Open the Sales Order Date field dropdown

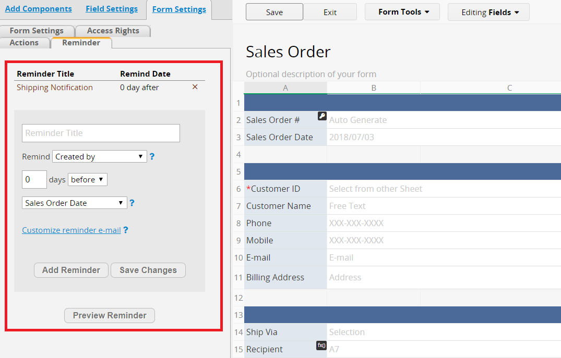coord(75,203)
